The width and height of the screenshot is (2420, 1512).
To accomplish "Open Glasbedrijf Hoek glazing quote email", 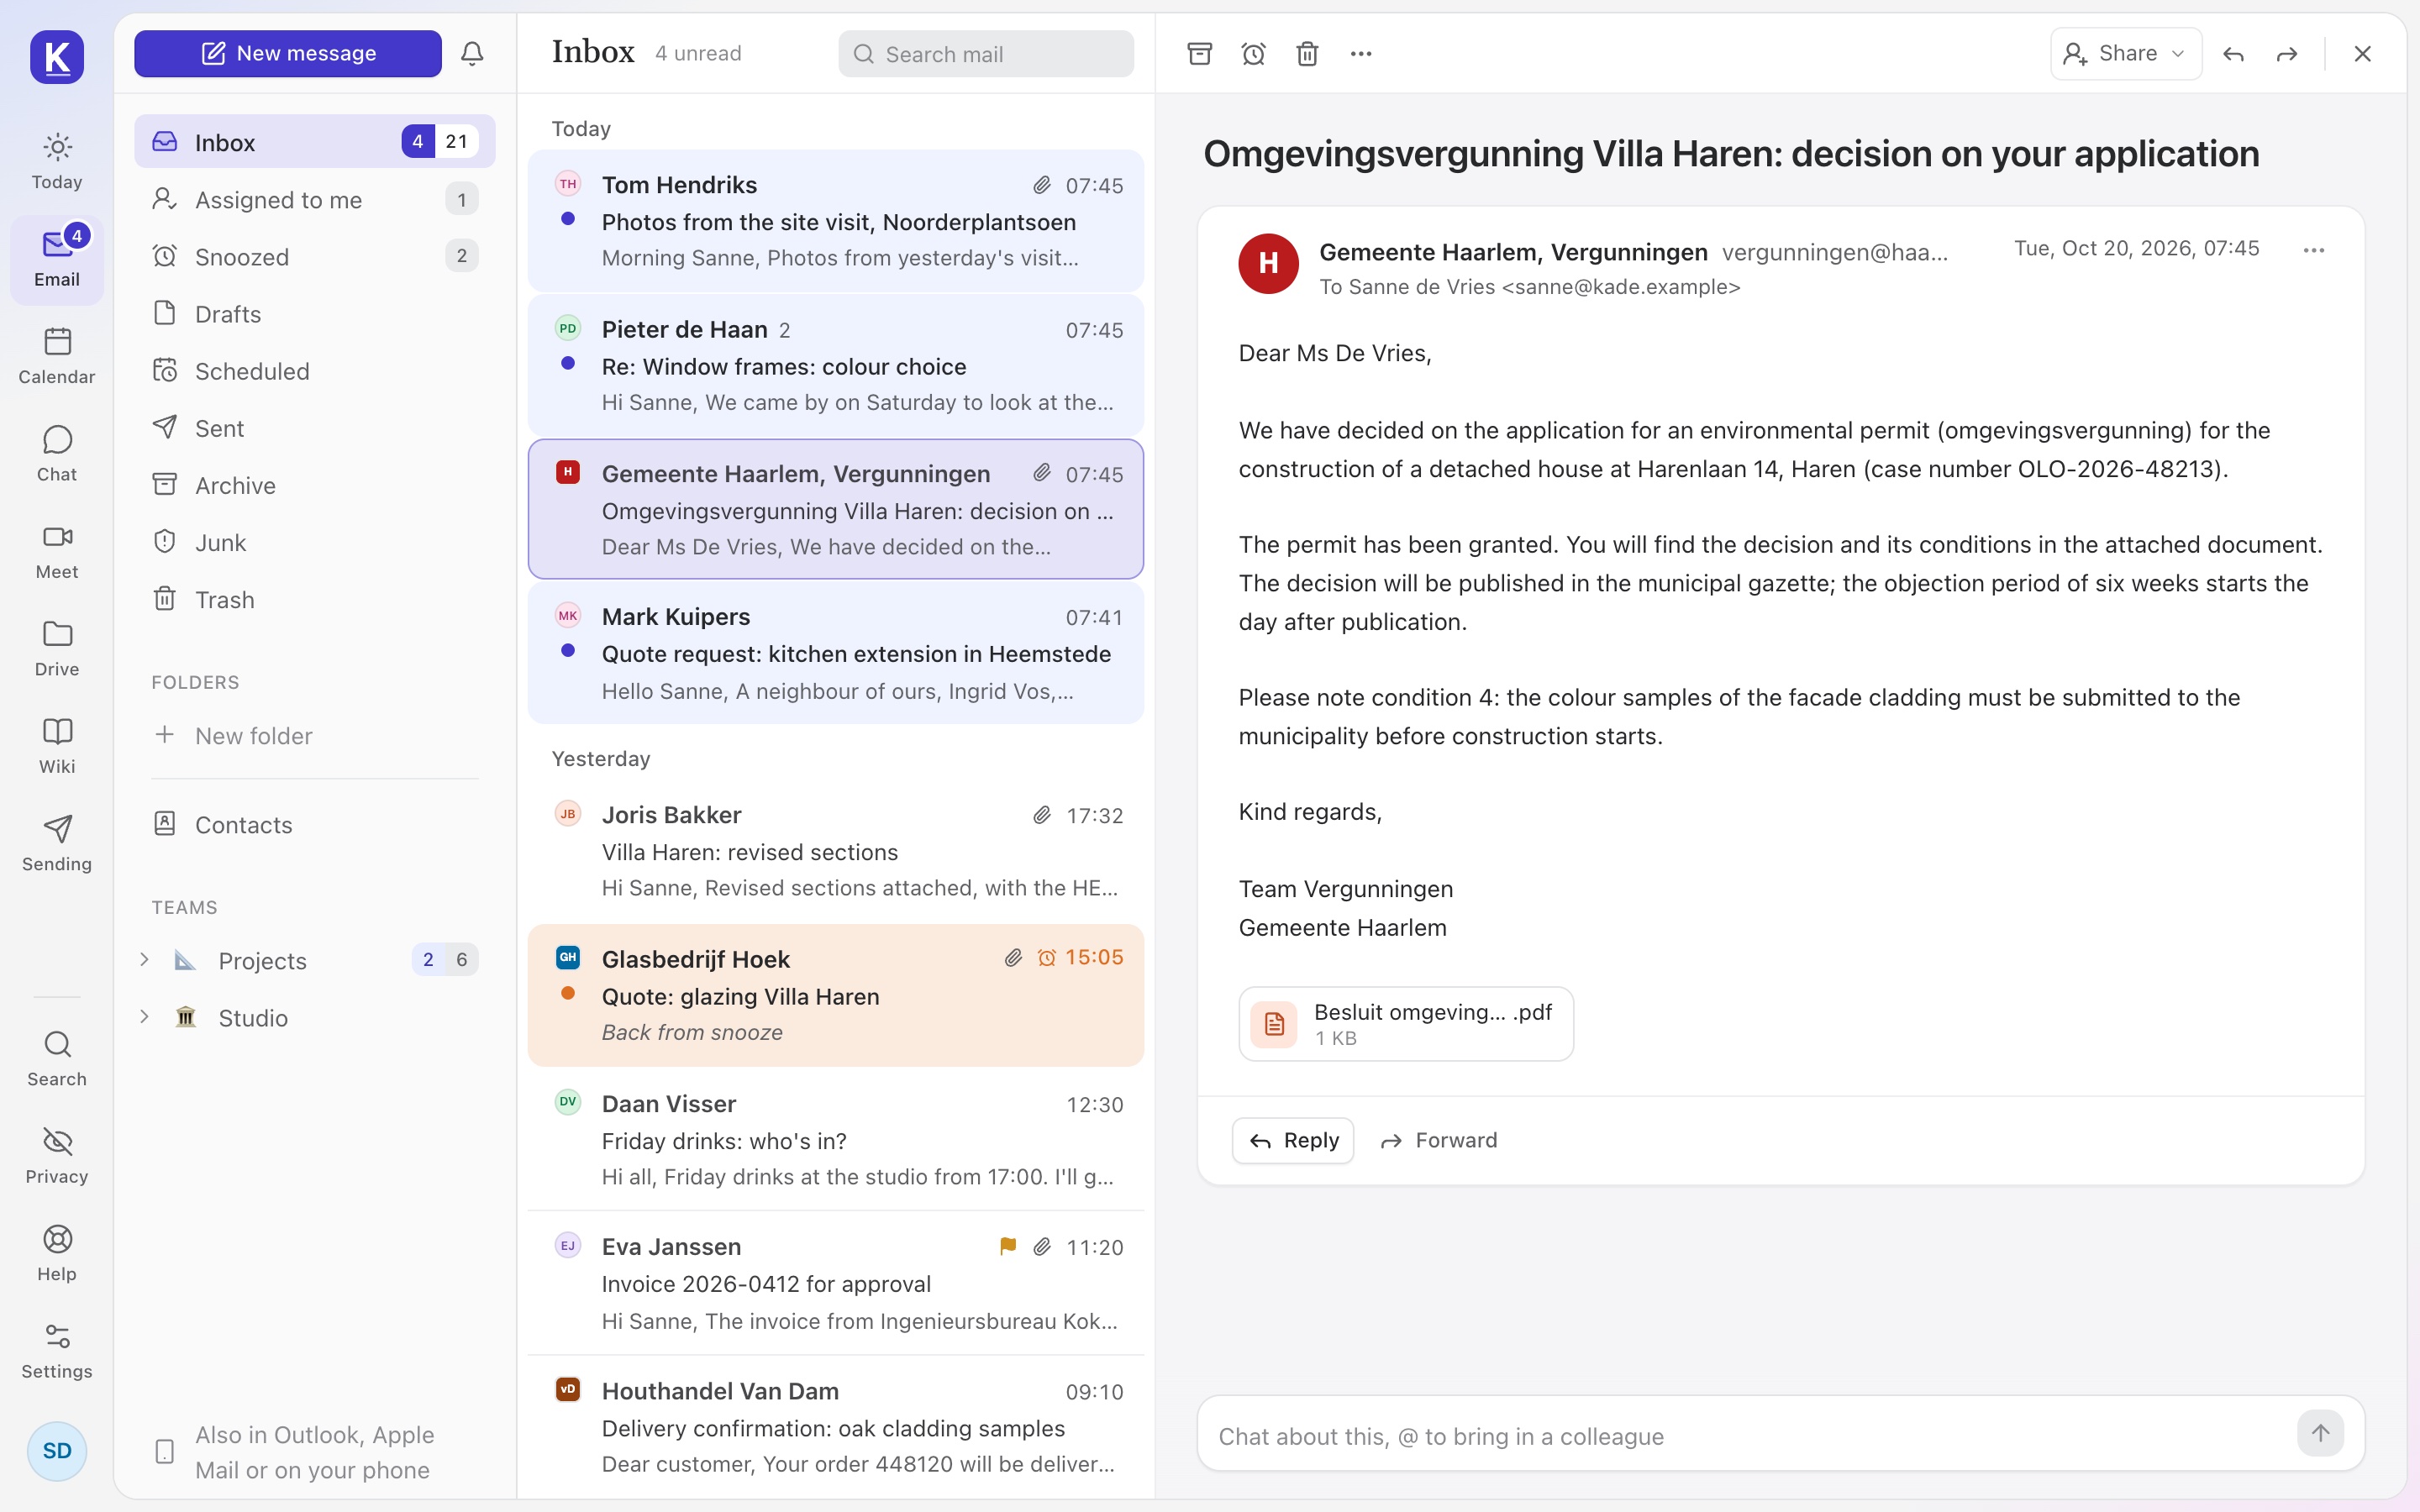I will (836, 995).
